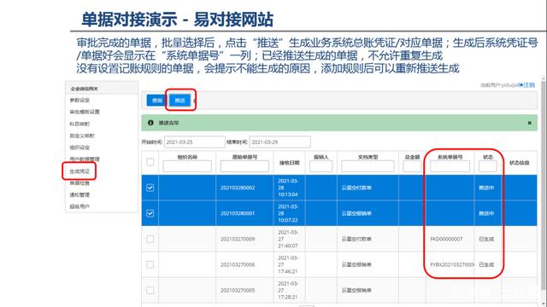This screenshot has width=547, height=307.
Task: Dismiss the green alert with its X
Action: tap(530, 123)
